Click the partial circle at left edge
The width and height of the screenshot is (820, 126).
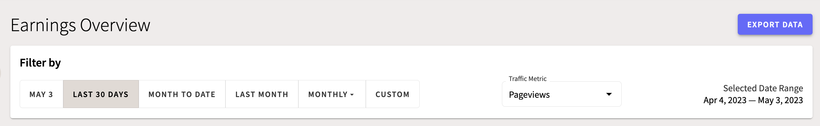point(0,73)
